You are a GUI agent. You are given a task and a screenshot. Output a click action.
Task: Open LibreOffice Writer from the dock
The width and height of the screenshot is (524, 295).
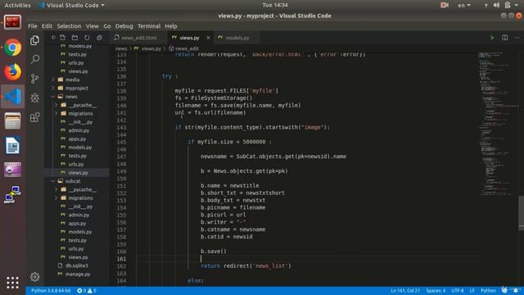tap(13, 146)
